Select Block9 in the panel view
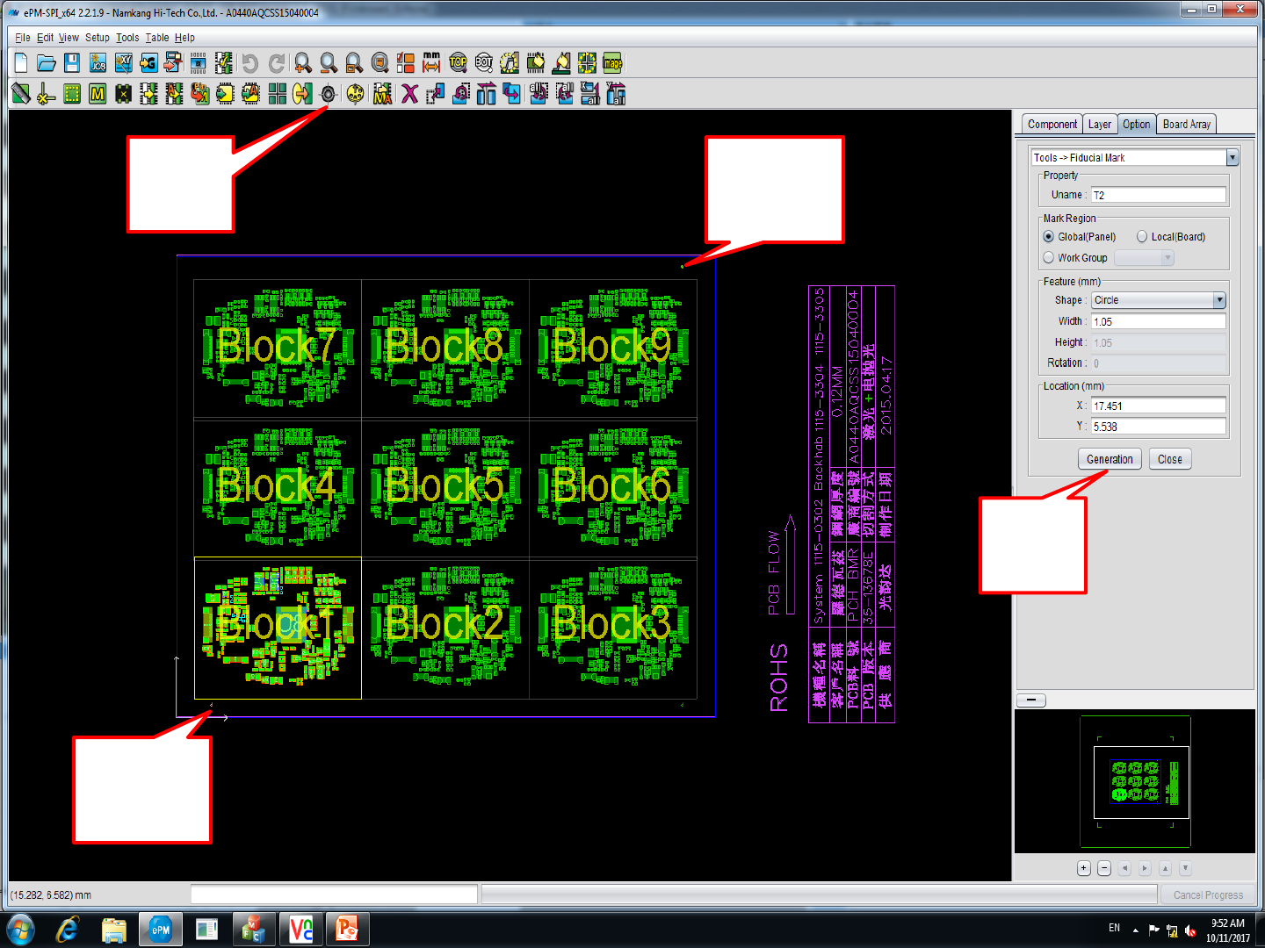 pos(612,348)
